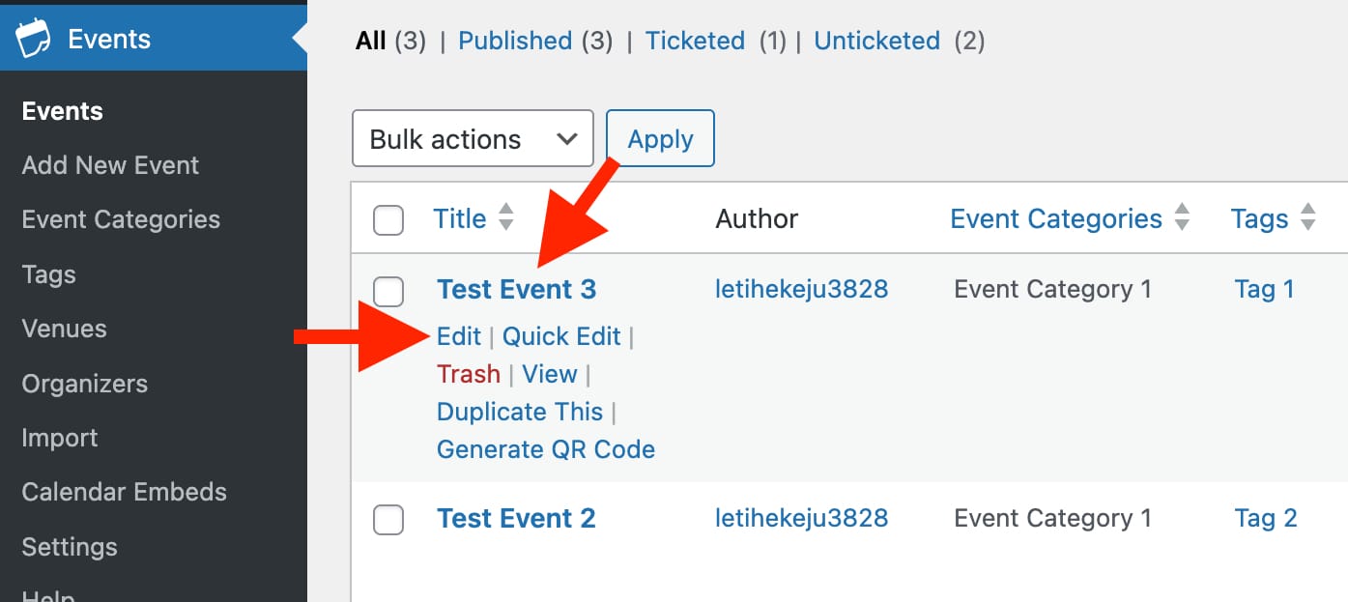Click Duplicate This under Test Event 3
1348x602 pixels.
point(520,412)
